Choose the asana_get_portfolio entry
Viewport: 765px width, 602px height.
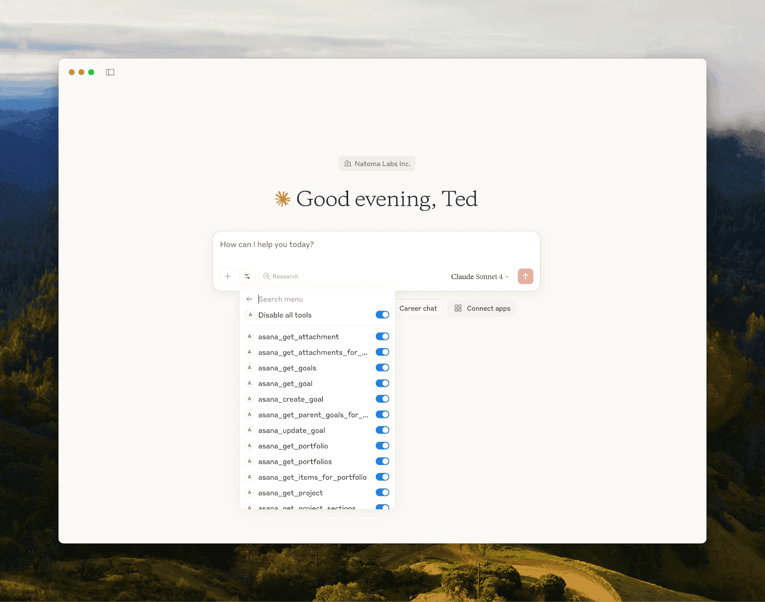tap(317, 446)
